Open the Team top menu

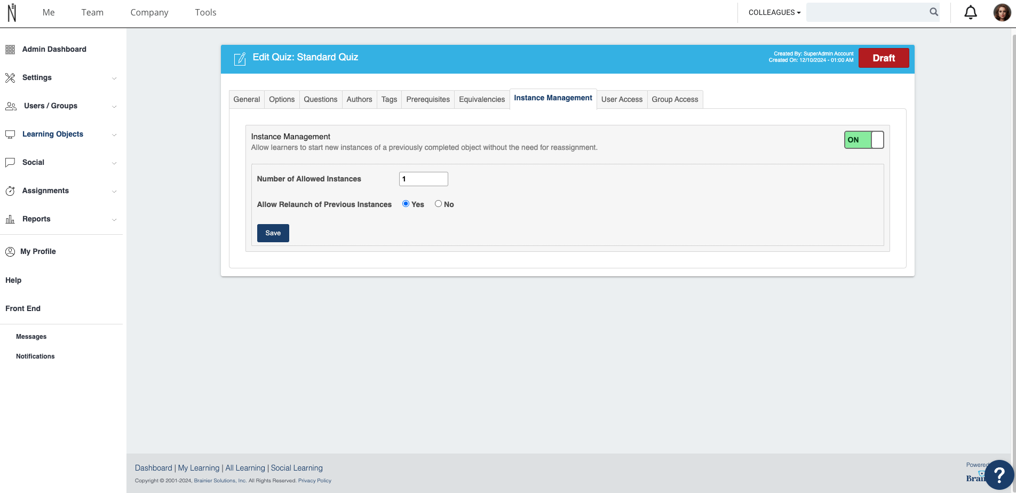(92, 12)
